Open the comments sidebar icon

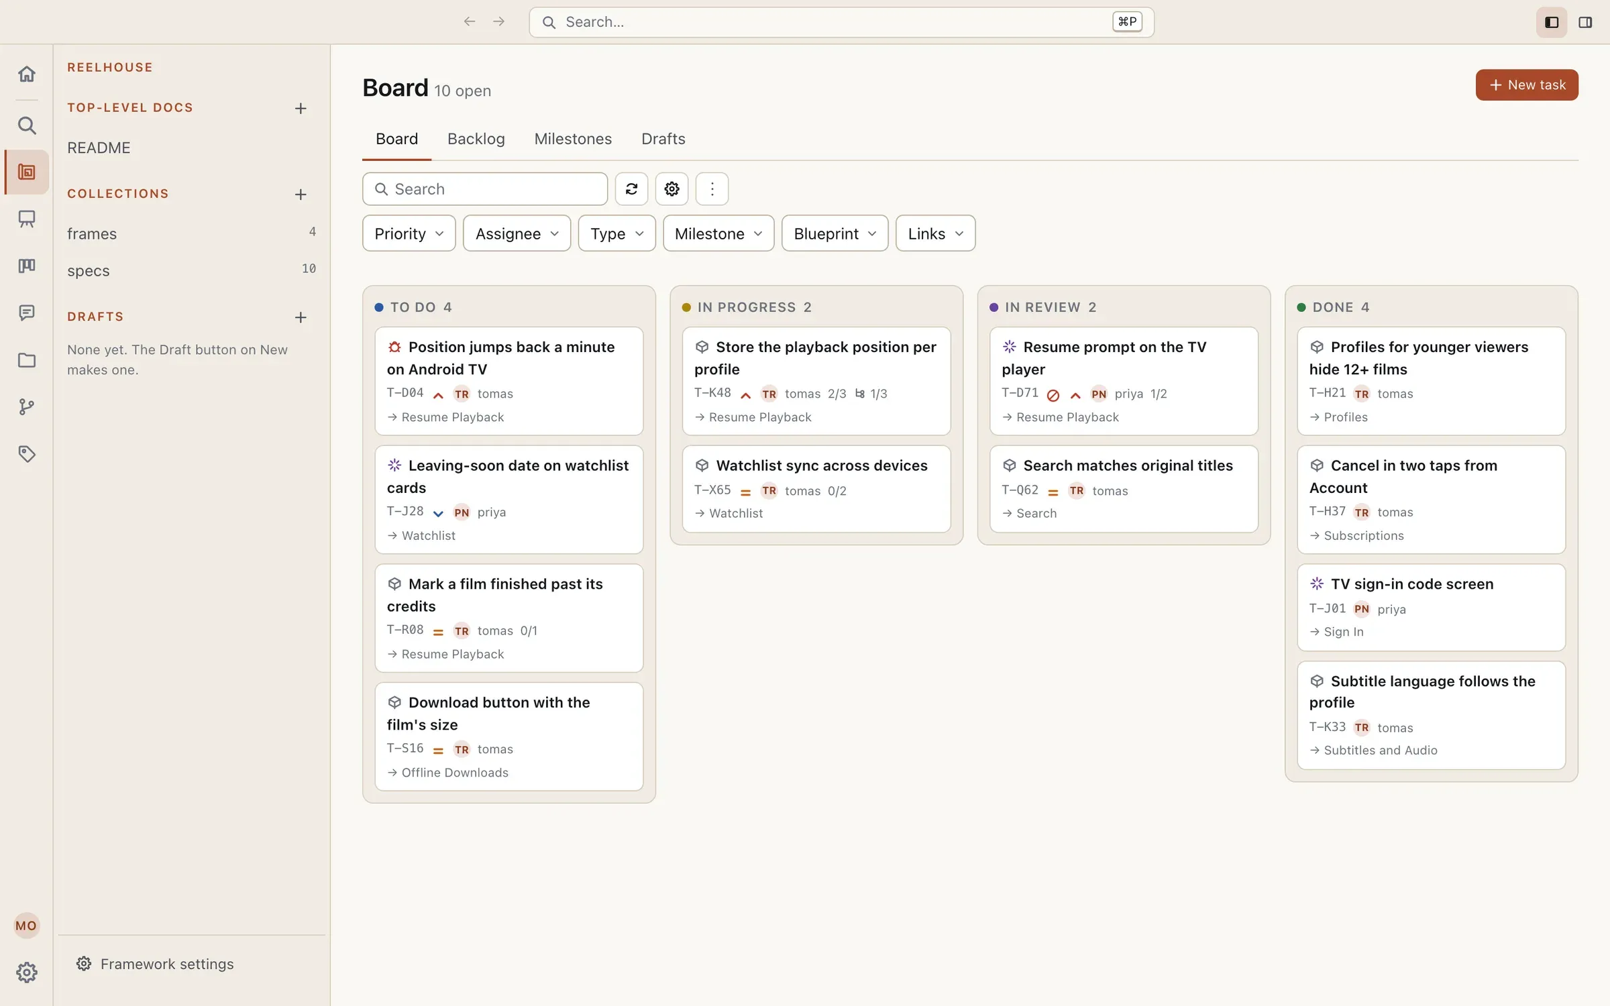tap(26, 313)
